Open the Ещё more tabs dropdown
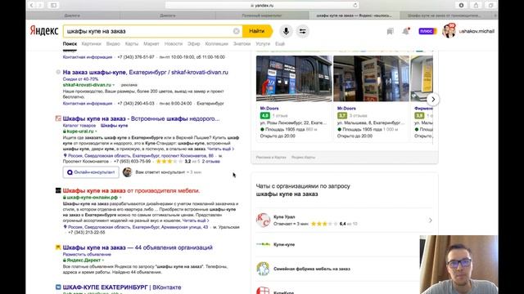Image resolution: width=524 pixels, height=294 pixels. tap(280, 43)
